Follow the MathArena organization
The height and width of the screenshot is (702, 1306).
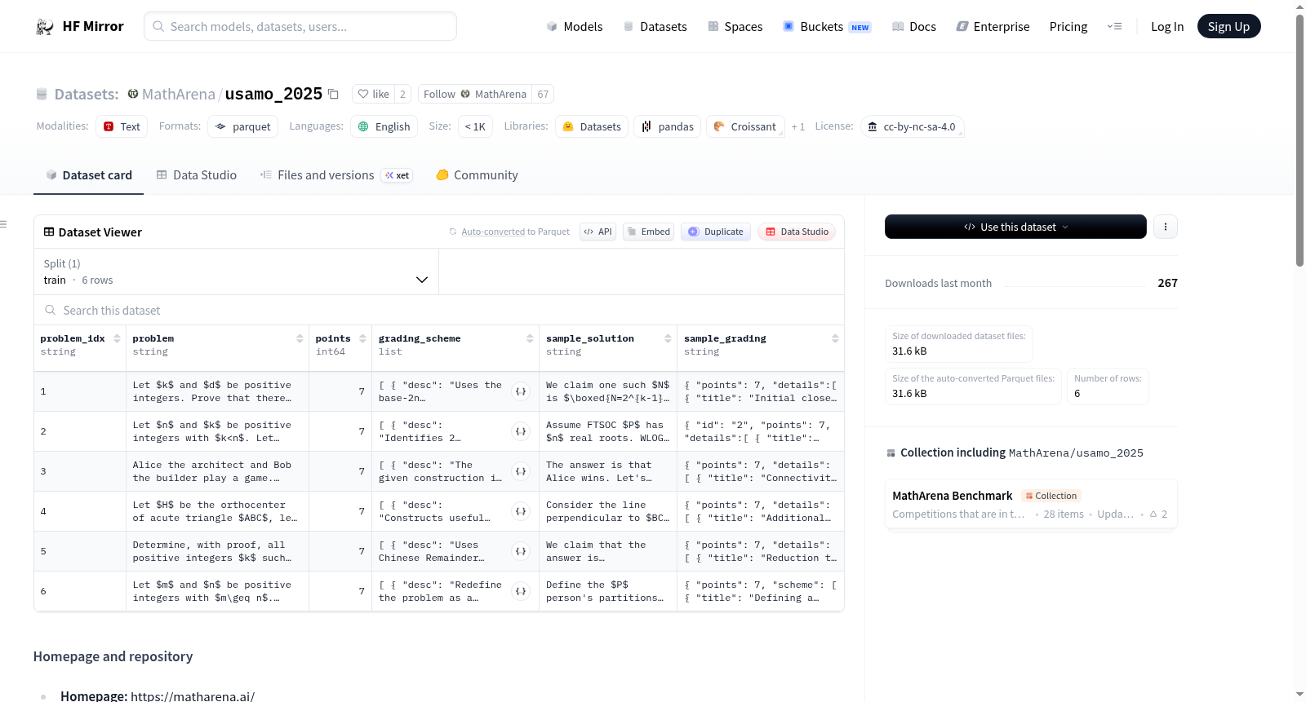coord(475,94)
